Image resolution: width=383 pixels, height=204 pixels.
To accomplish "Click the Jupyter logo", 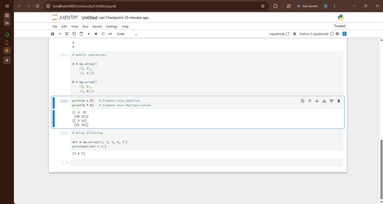I will [65, 17].
